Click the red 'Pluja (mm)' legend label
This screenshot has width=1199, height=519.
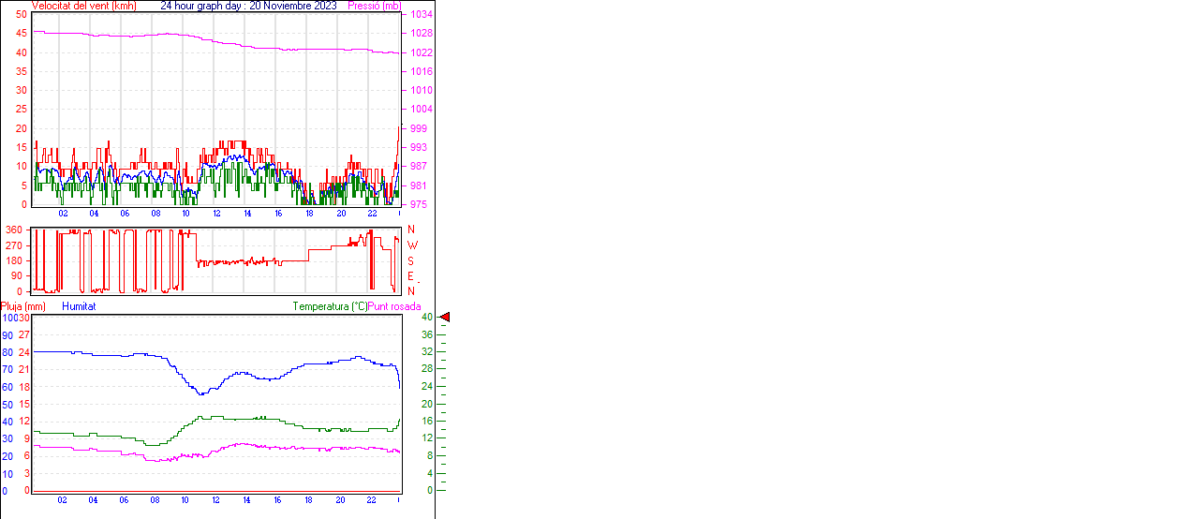tap(23, 306)
